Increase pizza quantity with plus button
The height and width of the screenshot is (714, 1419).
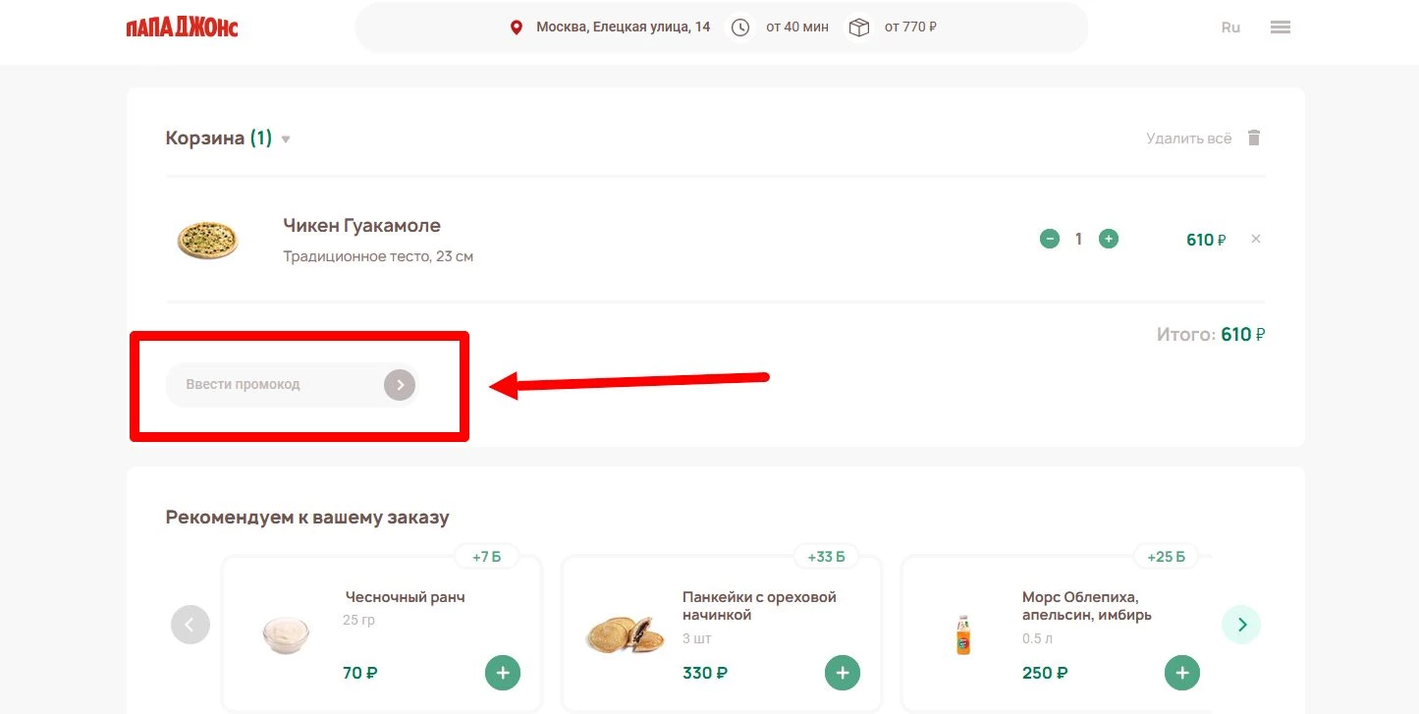click(x=1109, y=238)
